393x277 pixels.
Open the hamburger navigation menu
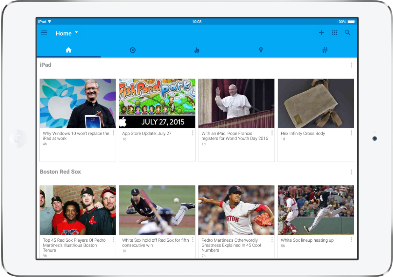(x=44, y=33)
